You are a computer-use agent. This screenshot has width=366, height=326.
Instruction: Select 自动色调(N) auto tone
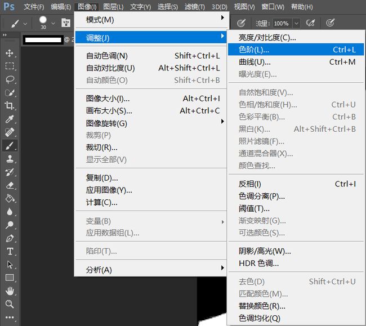151,56
